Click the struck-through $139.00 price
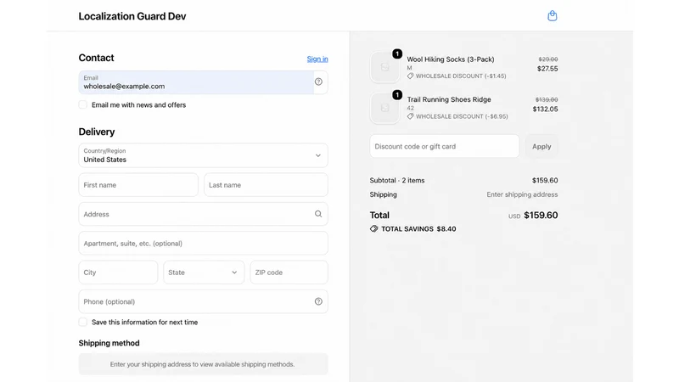The height and width of the screenshot is (382, 679). tap(547, 99)
